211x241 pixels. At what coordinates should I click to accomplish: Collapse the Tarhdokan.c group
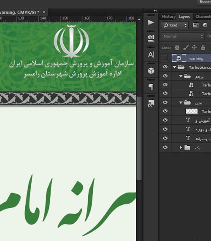[x=174, y=67]
